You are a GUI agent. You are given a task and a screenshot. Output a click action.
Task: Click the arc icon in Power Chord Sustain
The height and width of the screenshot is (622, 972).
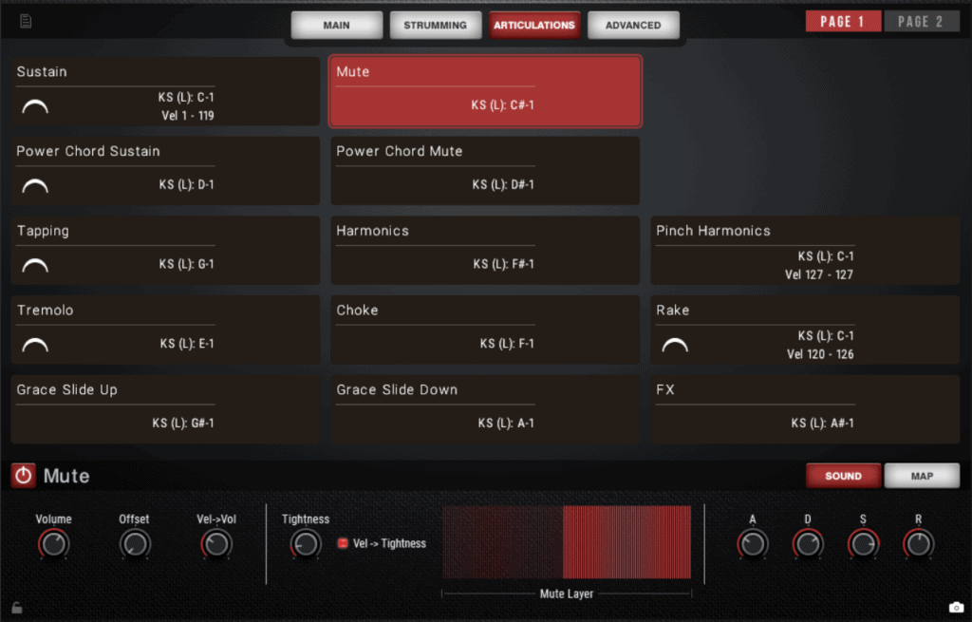coord(35,187)
